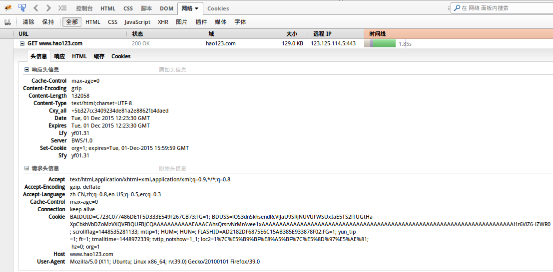The width and height of the screenshot is (553, 272).
Task: Click the 1.85s timing label
Action: point(405,44)
